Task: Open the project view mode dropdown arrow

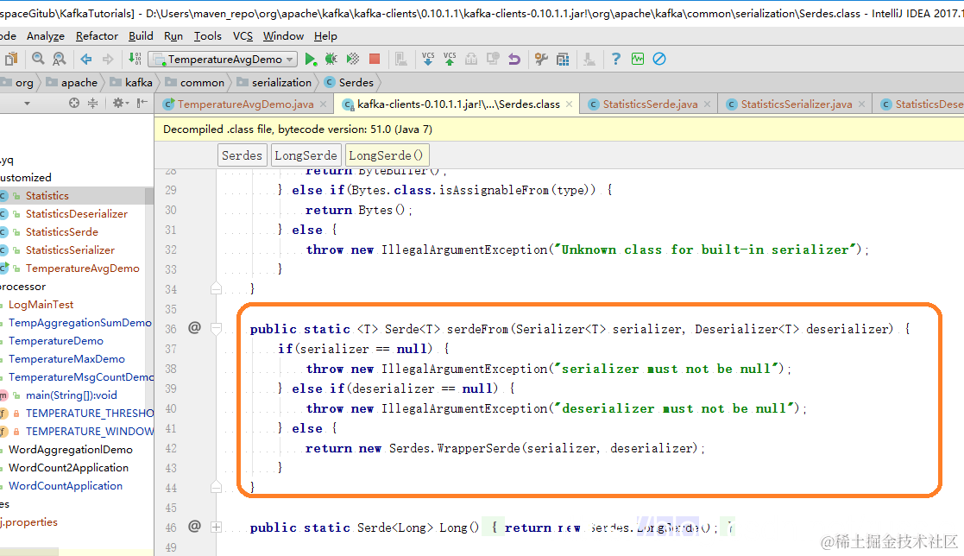Action: [27, 104]
